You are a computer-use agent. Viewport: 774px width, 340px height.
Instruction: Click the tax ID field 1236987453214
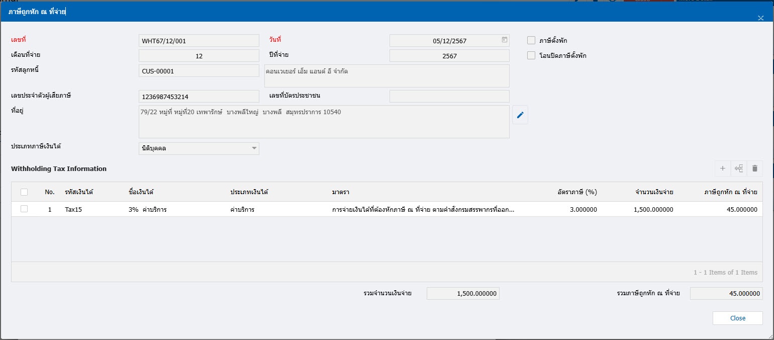coord(199,97)
